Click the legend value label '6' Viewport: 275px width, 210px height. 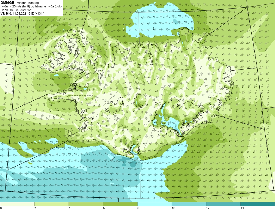104,208
